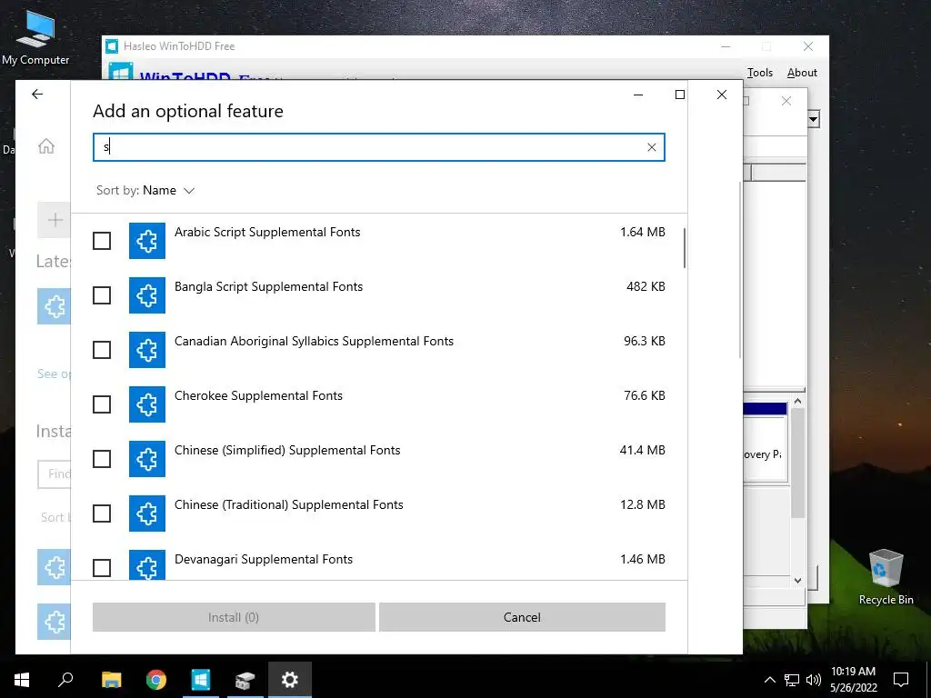Click the WinToHDD title bar app icon
The width and height of the screenshot is (931, 698).
click(112, 46)
